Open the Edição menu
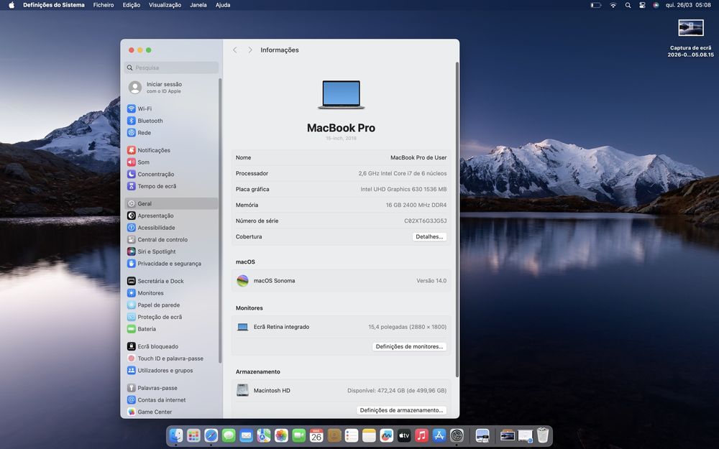The width and height of the screenshot is (719, 449). [131, 5]
